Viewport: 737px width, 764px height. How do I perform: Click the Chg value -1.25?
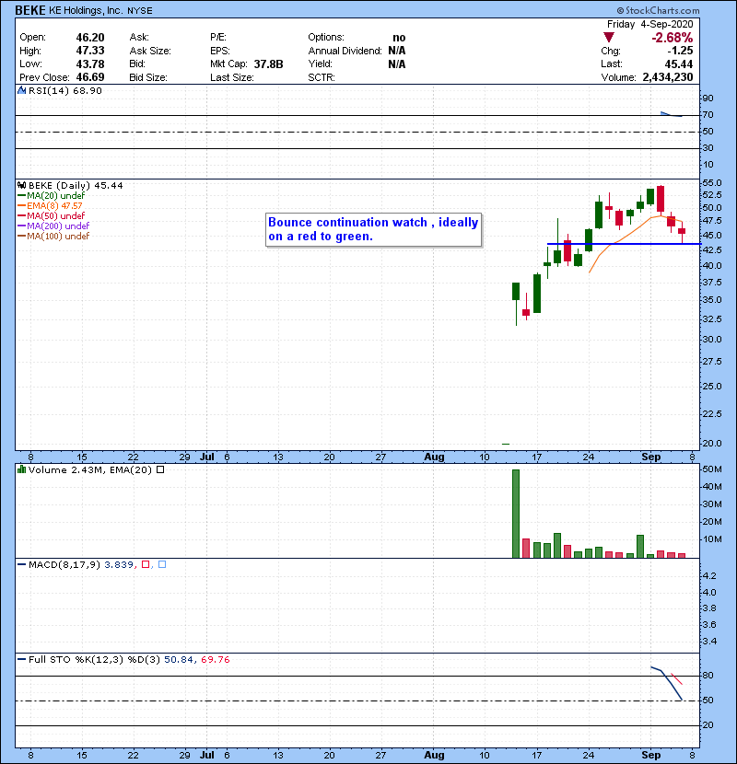pyautogui.click(x=680, y=51)
